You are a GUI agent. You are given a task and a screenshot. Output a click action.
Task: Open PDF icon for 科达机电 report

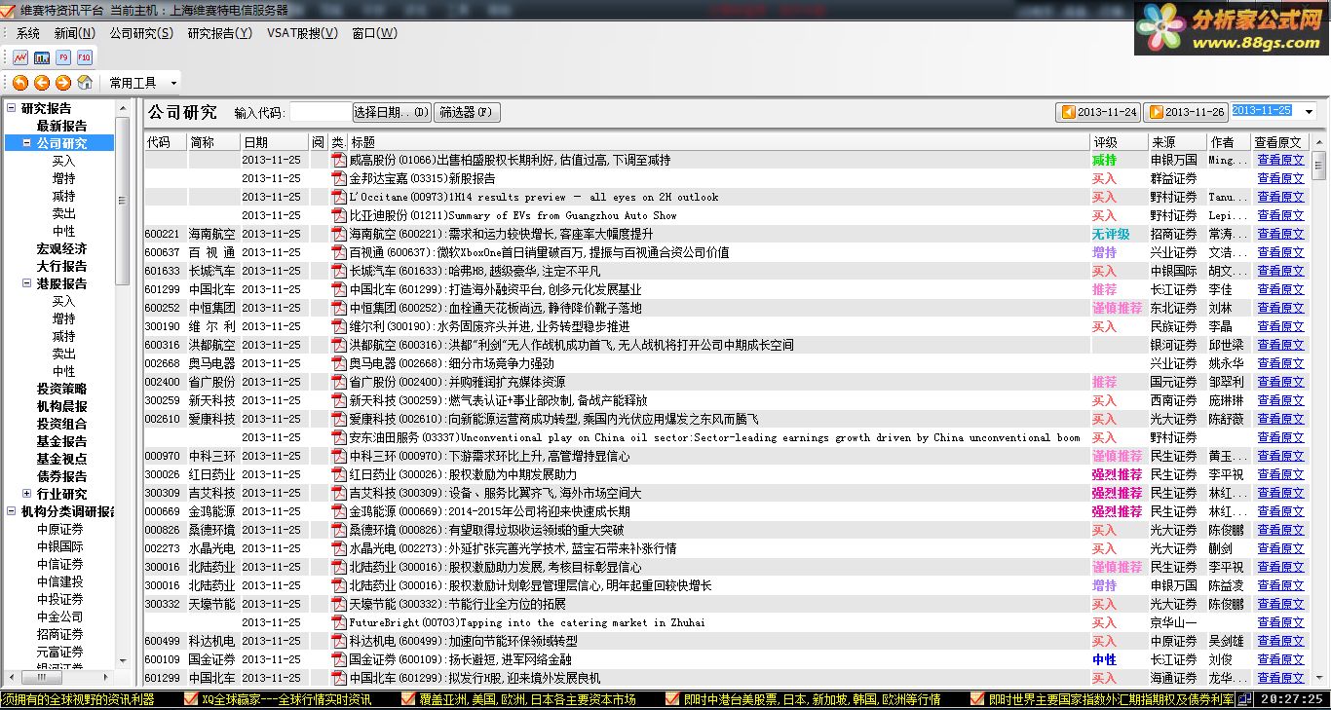tap(339, 641)
